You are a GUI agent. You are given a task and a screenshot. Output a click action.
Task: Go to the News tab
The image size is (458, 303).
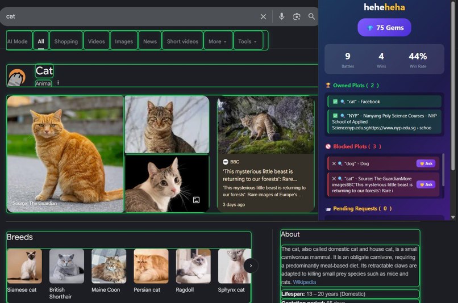pyautogui.click(x=150, y=41)
